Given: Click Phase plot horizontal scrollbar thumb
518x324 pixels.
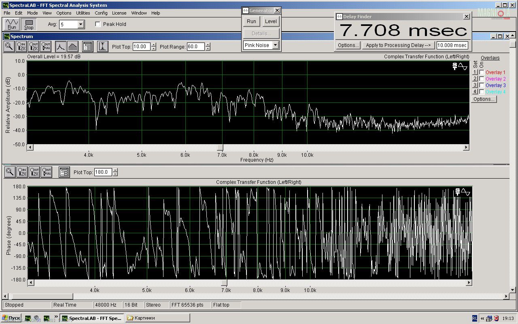Looking at the screenshot, I should 224,283.
